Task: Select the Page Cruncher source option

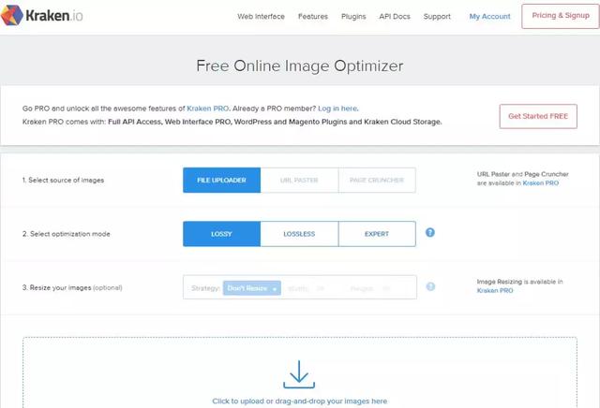Action: 377,180
